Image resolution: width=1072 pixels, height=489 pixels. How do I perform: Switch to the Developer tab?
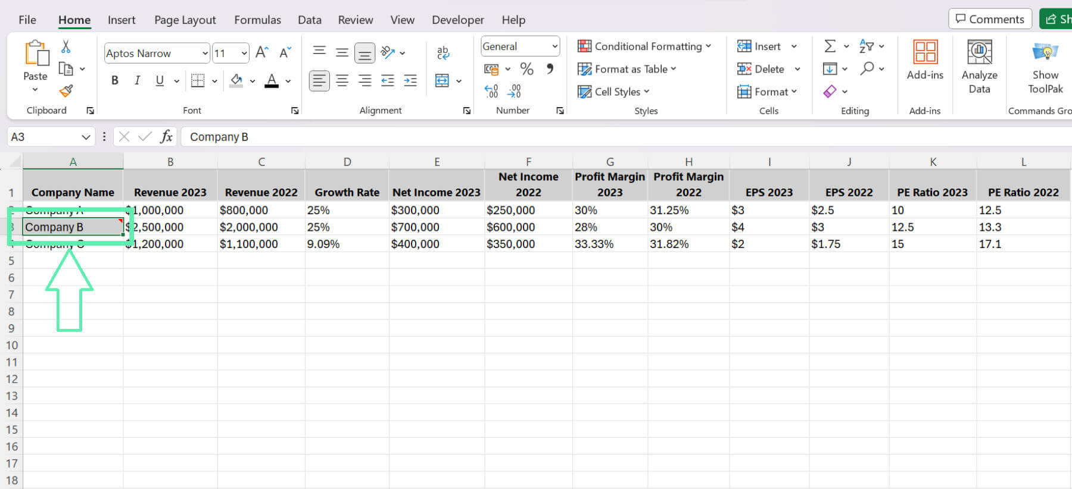[458, 20]
